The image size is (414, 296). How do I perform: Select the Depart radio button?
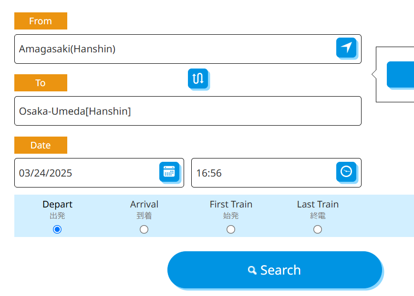57,229
